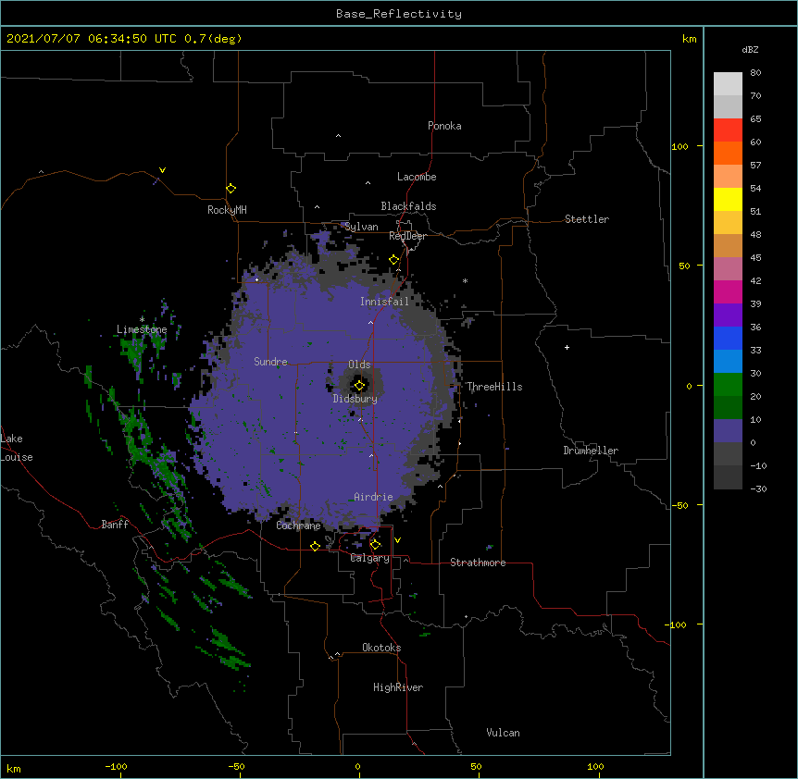Click the ThreeHills town label
Image resolution: width=798 pixels, height=779 pixels.
point(494,387)
